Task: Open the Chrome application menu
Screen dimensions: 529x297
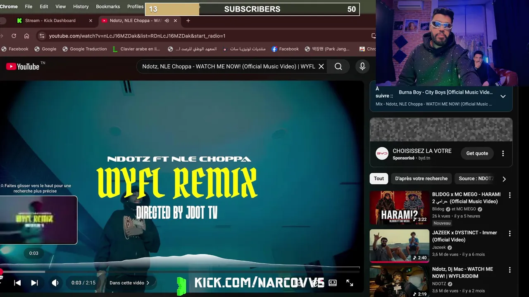Action: click(9, 7)
